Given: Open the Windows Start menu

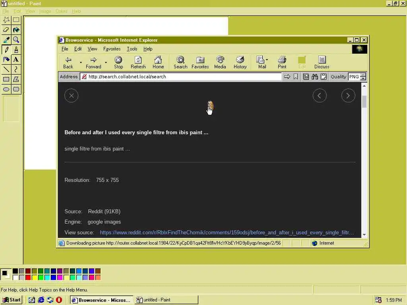Looking at the screenshot, I should click(x=12, y=300).
